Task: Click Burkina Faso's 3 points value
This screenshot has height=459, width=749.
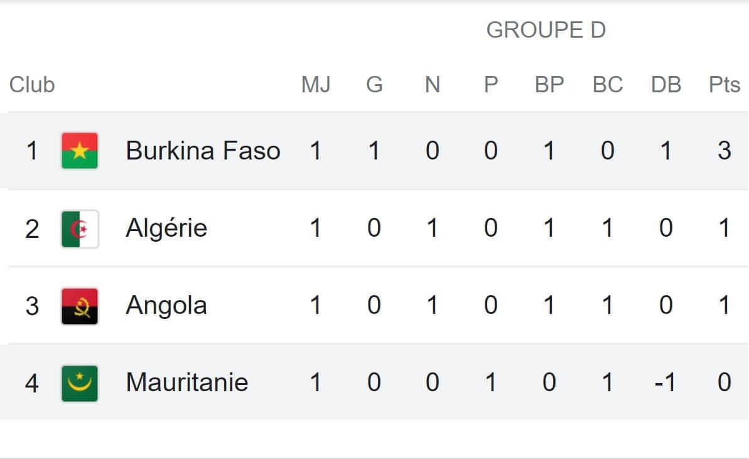Action: [724, 151]
